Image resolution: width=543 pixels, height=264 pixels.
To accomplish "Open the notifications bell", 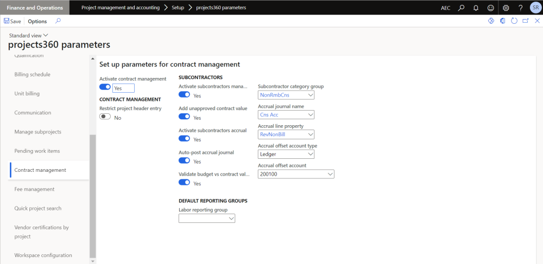I will click(x=476, y=8).
